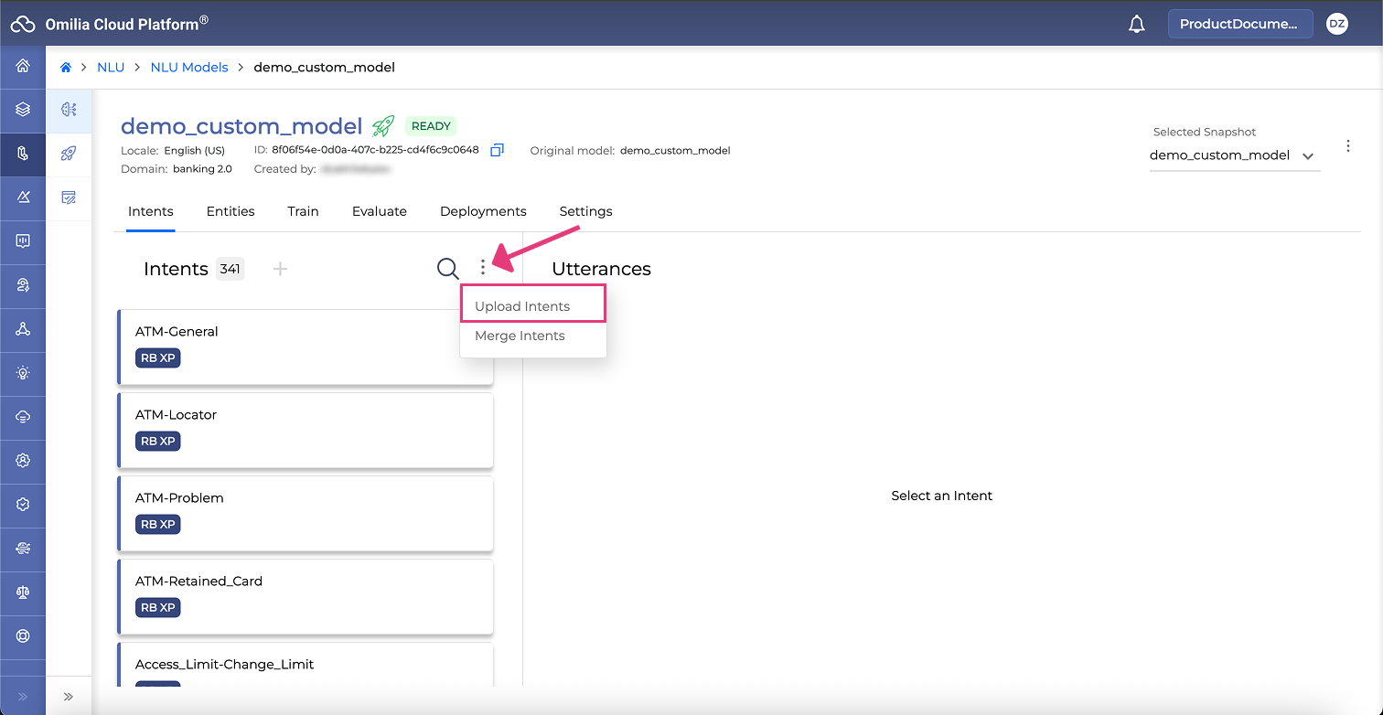This screenshot has height=715, width=1383.
Task: Open the user avatar DZ
Action: pos(1336,25)
